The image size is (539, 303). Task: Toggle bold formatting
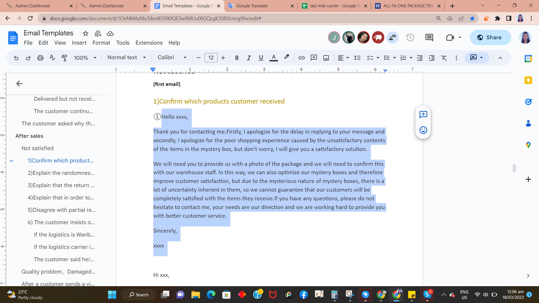pyautogui.click(x=237, y=58)
